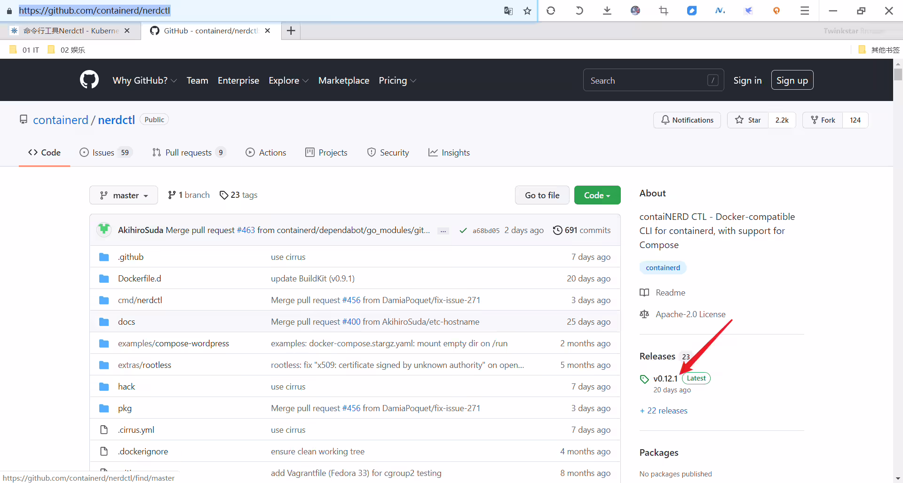
Task: Click the browser back/undo arrow icon
Action: [x=579, y=10]
